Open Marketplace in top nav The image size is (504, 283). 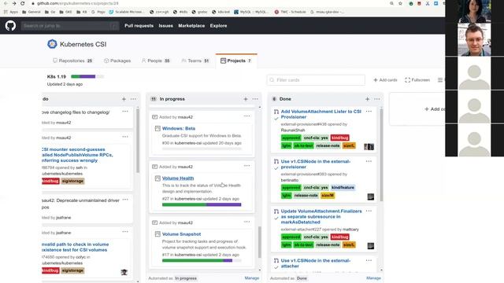[x=191, y=26]
